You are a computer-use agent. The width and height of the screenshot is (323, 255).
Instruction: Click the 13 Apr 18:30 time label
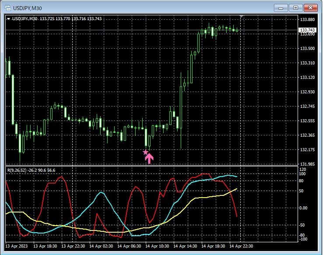45,247
